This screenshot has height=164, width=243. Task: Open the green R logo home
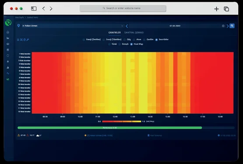point(8,23)
